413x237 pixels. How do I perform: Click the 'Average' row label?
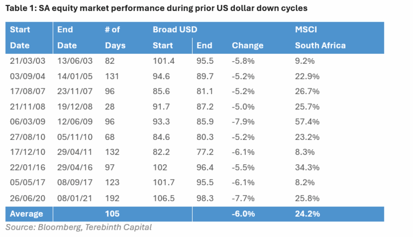pos(26,214)
